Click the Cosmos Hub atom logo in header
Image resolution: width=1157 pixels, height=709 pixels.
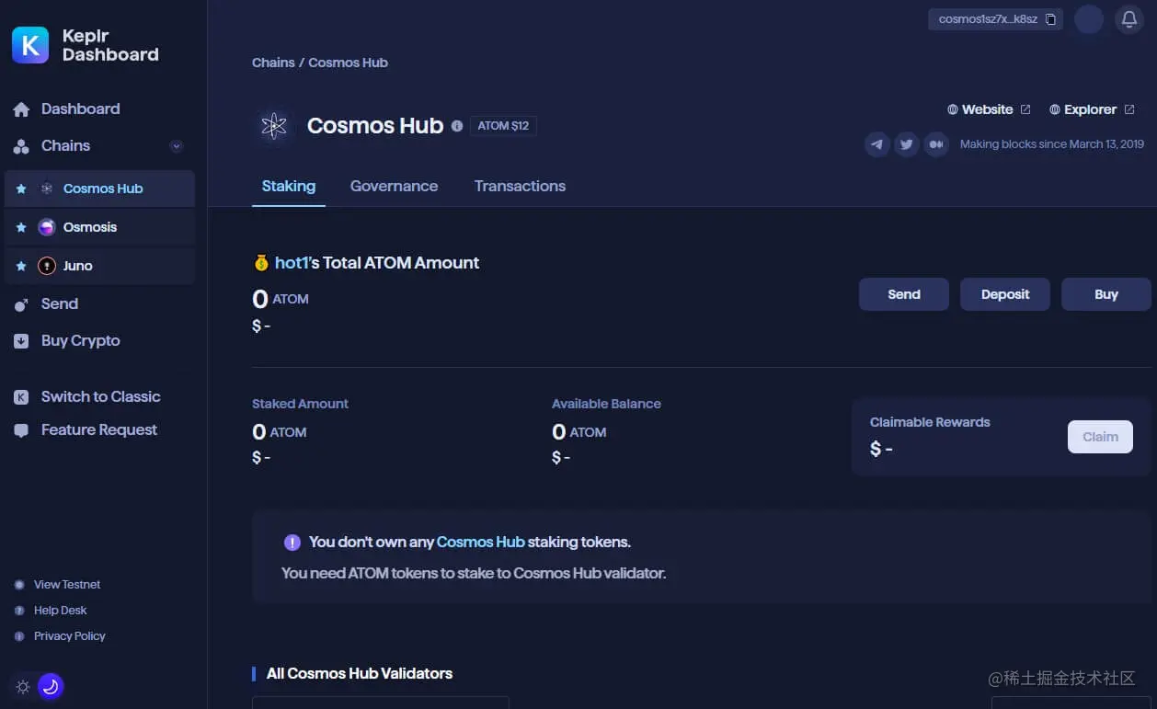[273, 126]
